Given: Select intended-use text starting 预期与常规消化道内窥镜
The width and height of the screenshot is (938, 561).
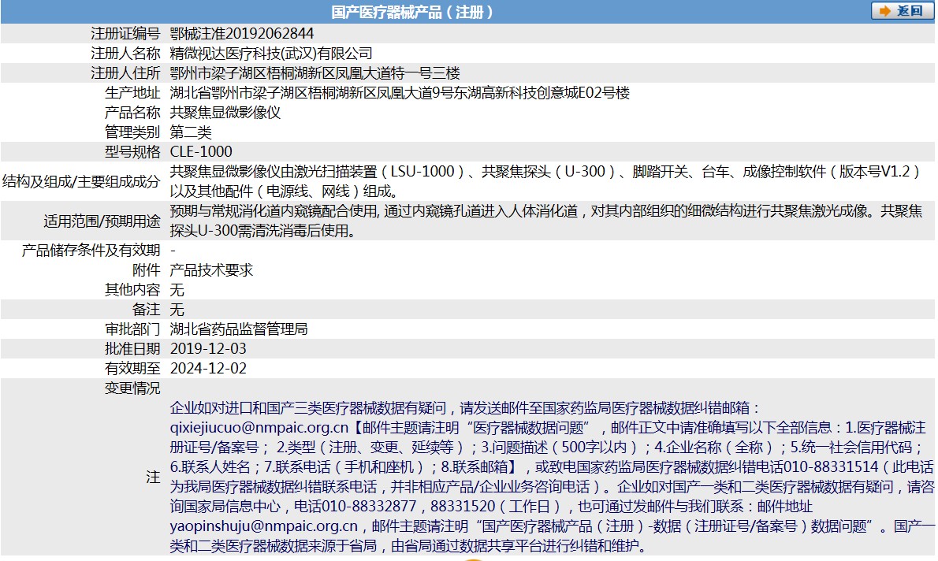Looking at the screenshot, I should coord(546,221).
